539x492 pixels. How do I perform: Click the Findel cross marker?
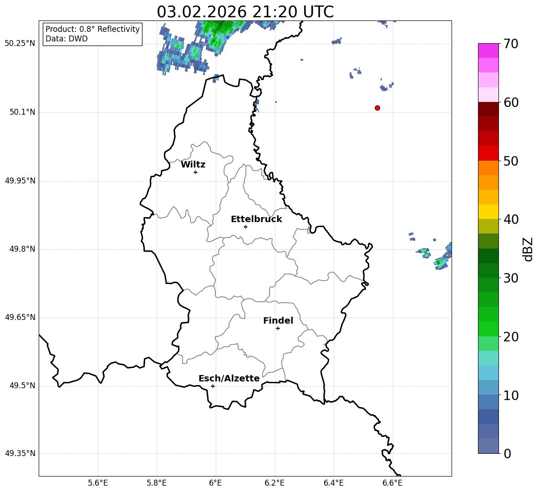278,329
